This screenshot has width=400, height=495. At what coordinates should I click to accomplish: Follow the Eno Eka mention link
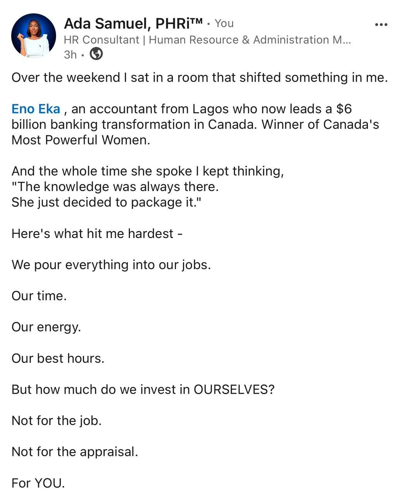(36, 109)
